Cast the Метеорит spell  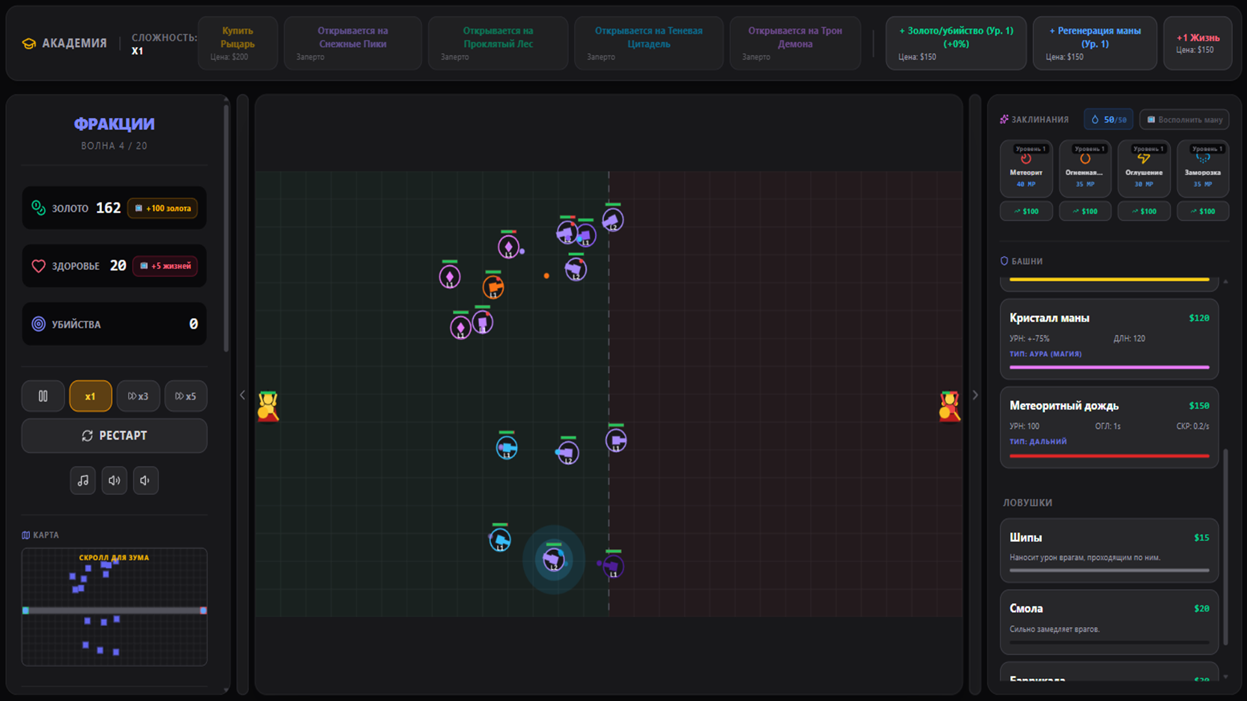1026,168
